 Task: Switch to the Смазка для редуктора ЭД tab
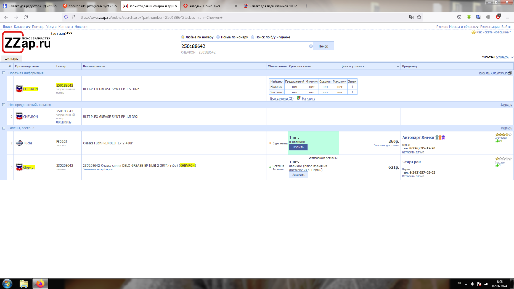(30, 6)
